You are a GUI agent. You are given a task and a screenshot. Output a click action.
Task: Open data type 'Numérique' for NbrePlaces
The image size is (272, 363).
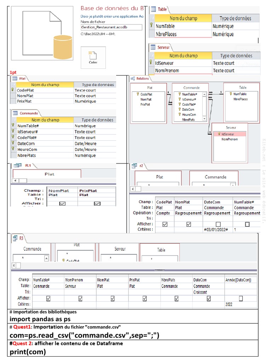pyautogui.click(x=236, y=34)
